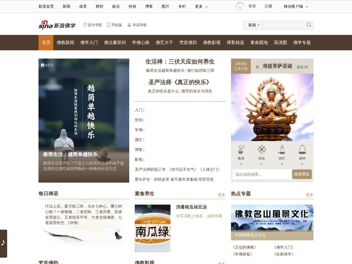Expand the 移动客户端 dropdown
Screen dimensions: 352x264
click(x=296, y=6)
